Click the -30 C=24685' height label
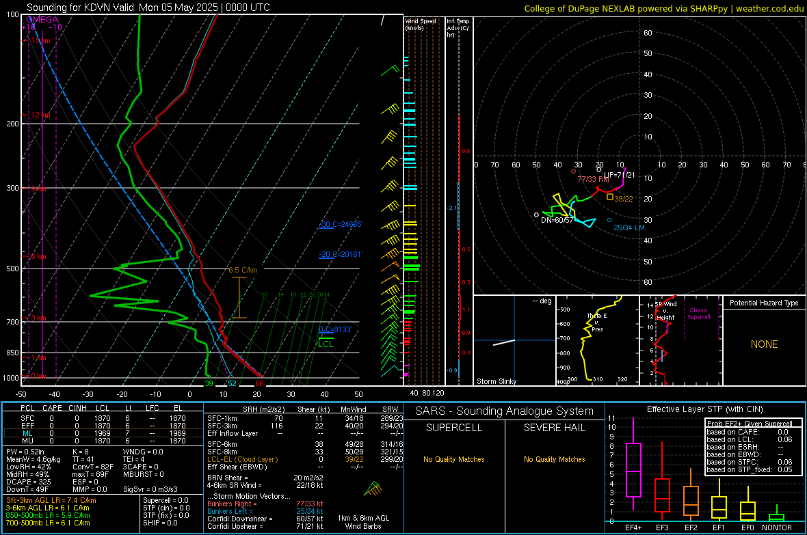 tap(341, 224)
